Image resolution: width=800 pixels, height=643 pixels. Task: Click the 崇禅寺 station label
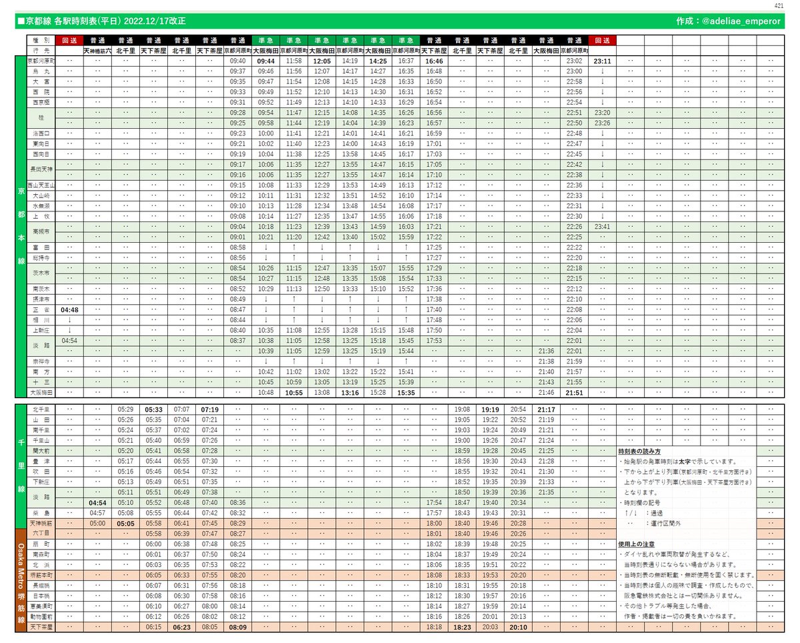tap(41, 361)
